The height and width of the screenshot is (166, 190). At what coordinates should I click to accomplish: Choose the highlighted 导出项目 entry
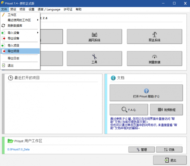20,51
